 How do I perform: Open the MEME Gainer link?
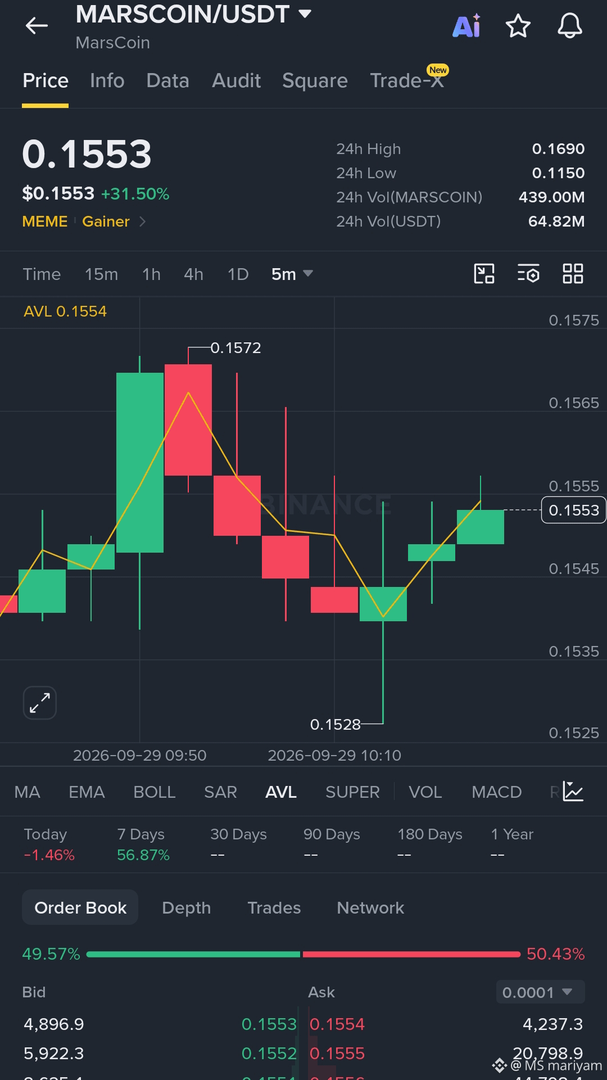[x=84, y=222]
